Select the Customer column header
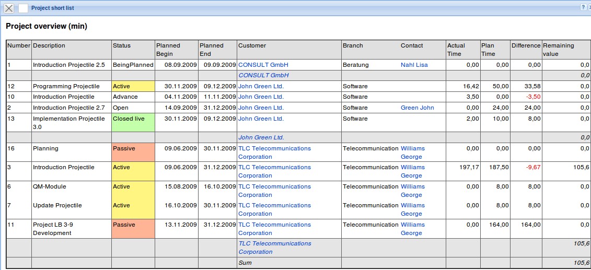The height and width of the screenshot is (270, 591). point(252,45)
